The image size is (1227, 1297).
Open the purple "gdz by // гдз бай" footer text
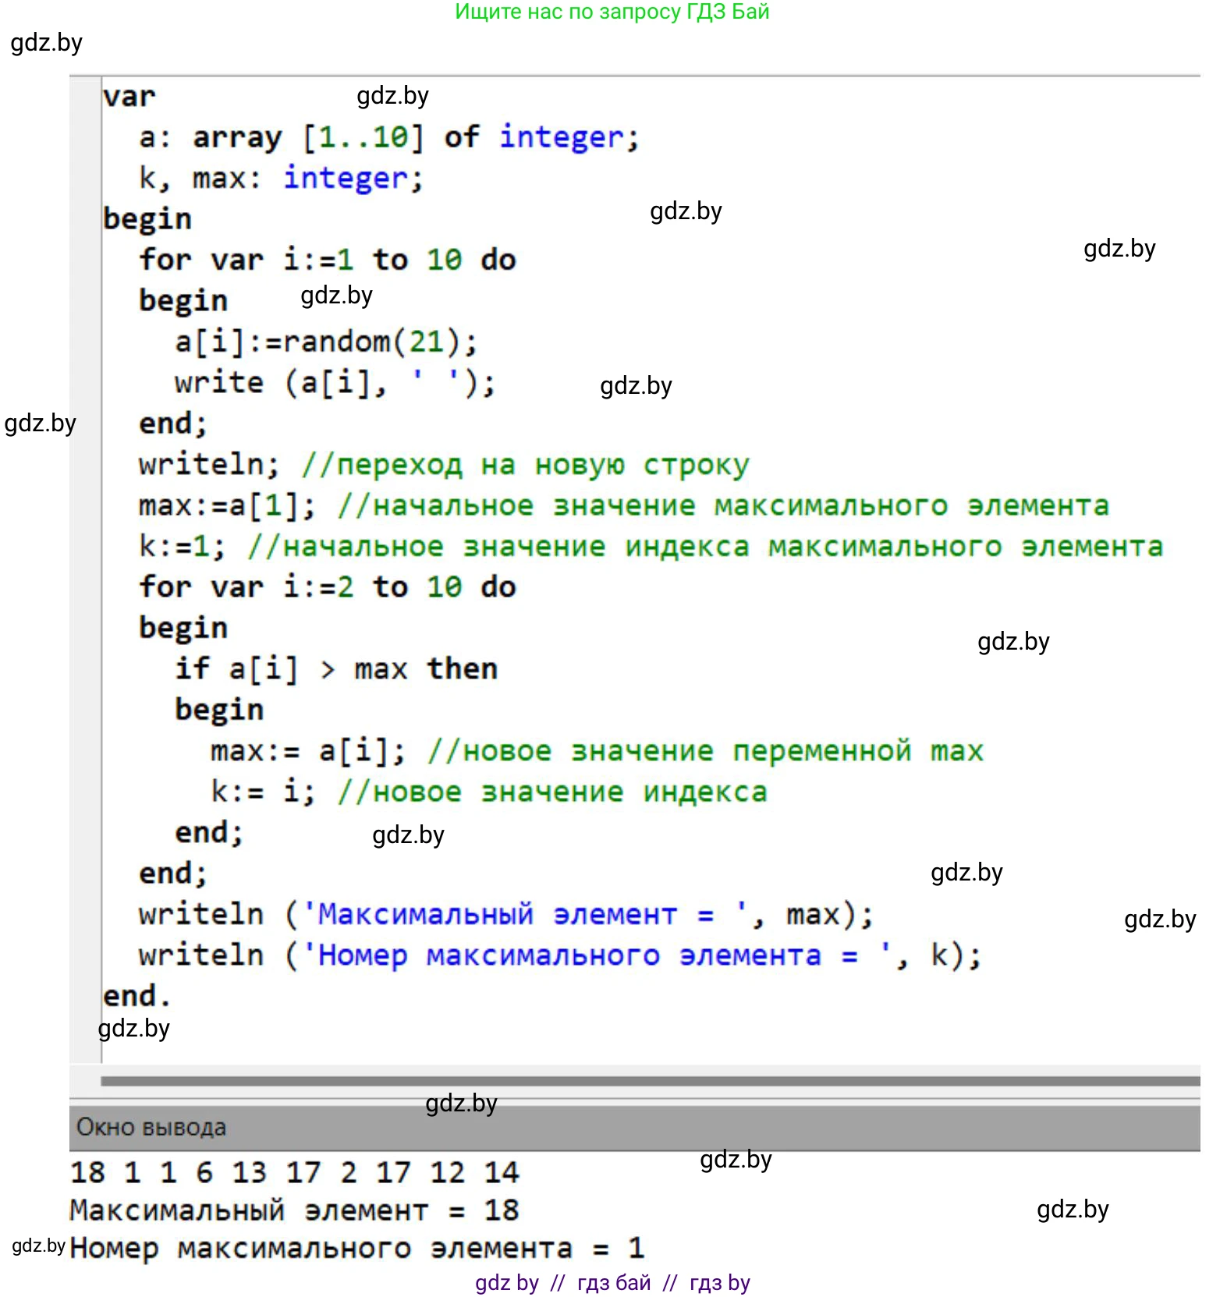point(612,1282)
